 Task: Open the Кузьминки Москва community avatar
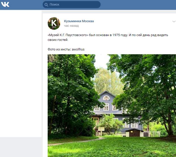pos(54,23)
